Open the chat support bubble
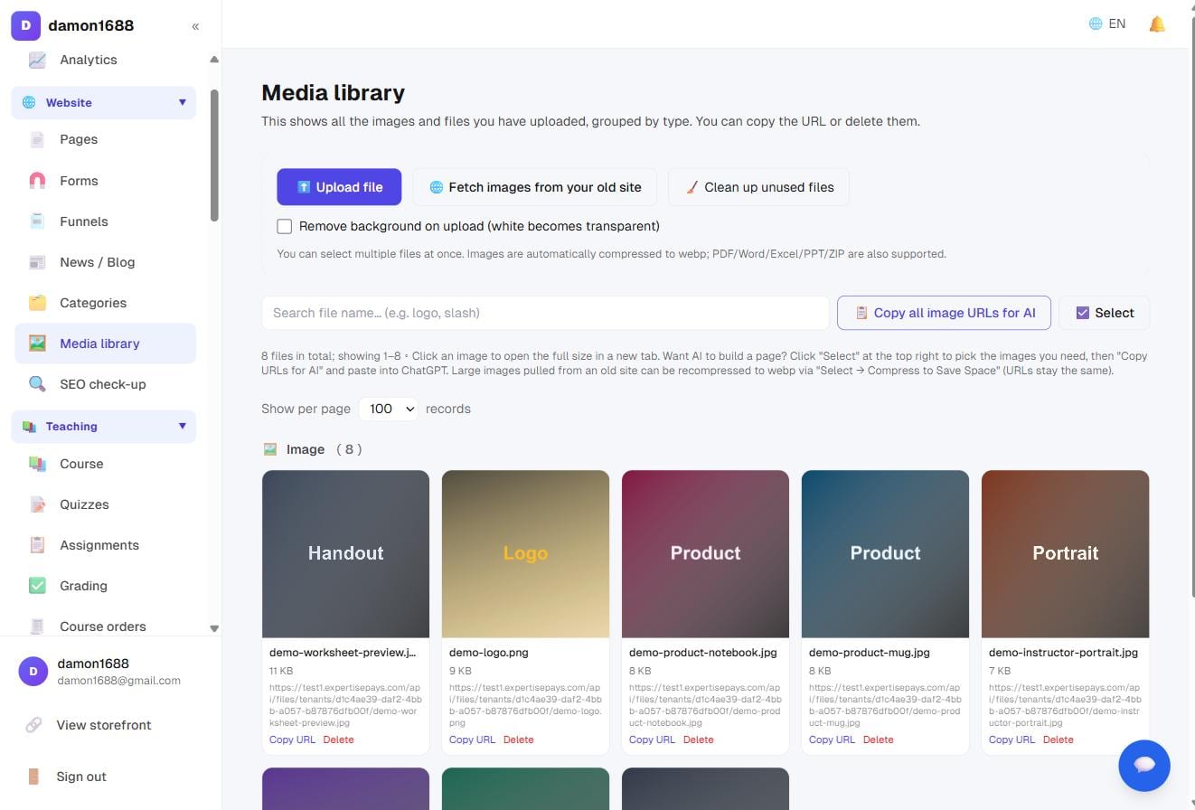 point(1144,765)
